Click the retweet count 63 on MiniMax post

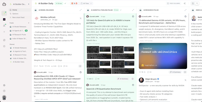click(41, 66)
